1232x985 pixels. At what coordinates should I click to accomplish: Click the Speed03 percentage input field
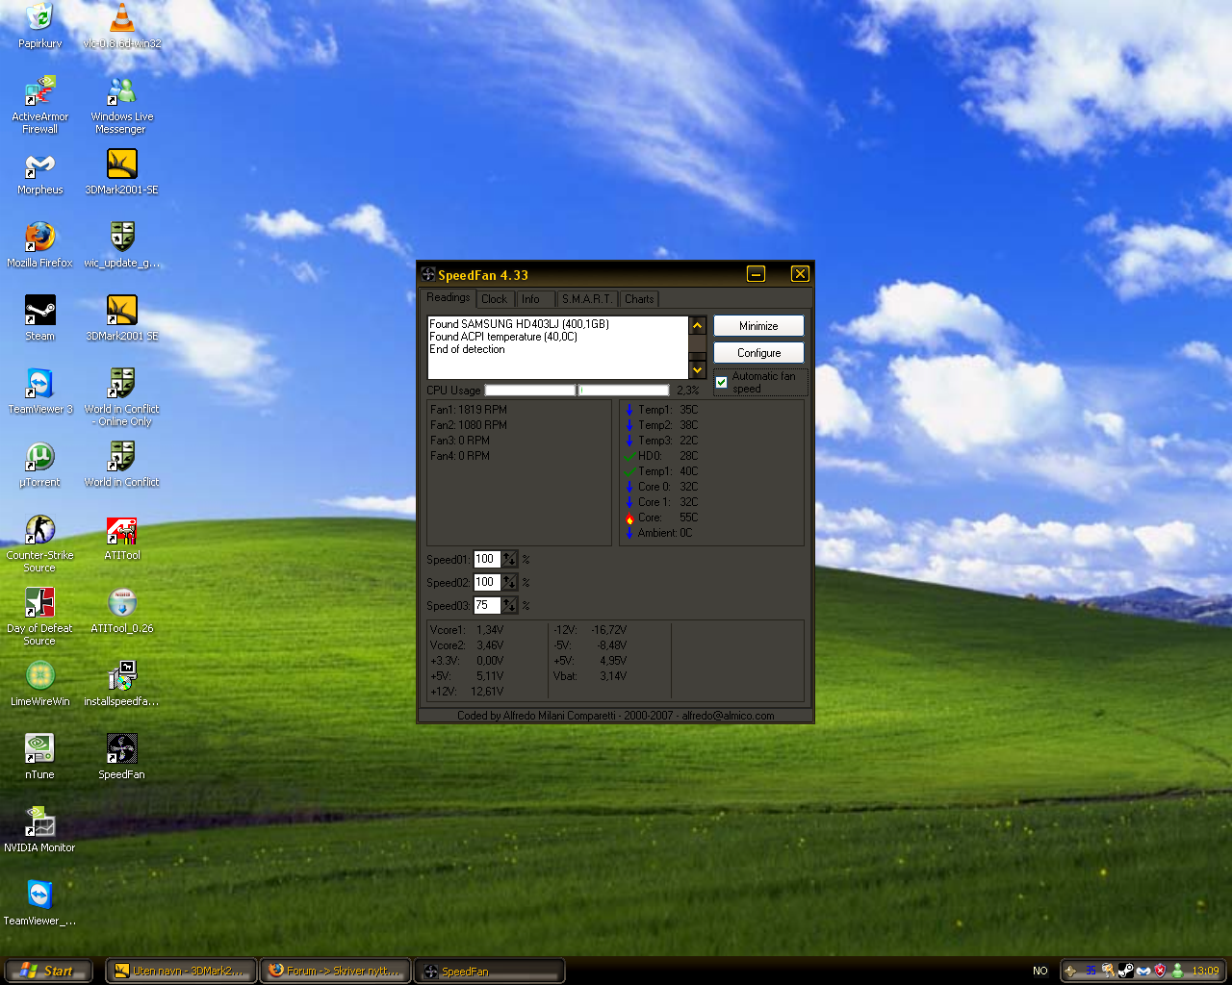pyautogui.click(x=486, y=605)
